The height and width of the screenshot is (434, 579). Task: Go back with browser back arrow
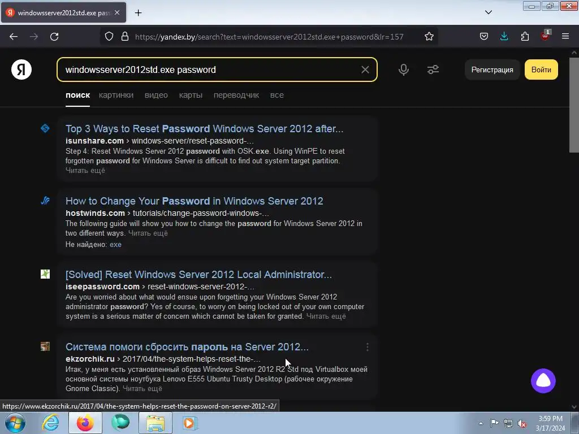point(14,37)
